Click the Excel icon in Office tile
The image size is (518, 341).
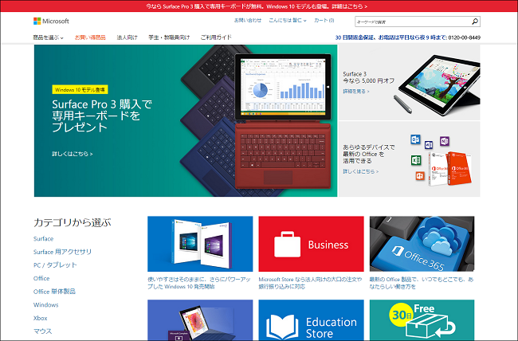click(415, 160)
